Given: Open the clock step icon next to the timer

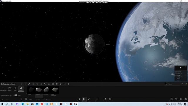Looking at the screenshot, I should [x=26, y=100].
